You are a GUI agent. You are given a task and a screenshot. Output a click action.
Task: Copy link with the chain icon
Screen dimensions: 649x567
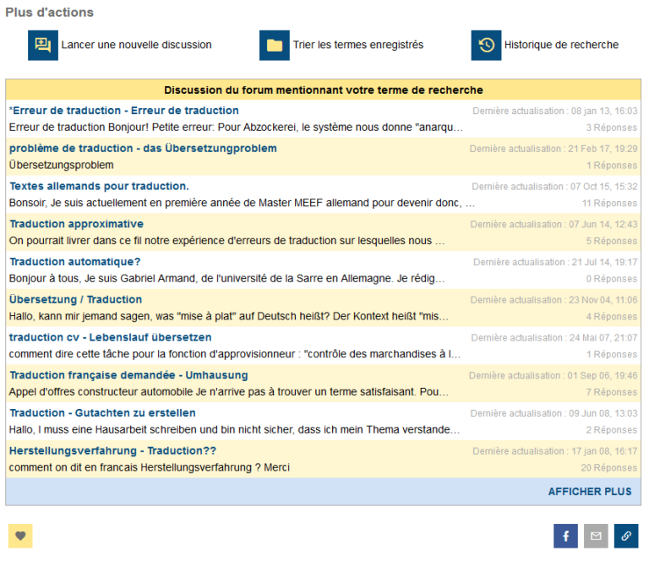pyautogui.click(x=626, y=536)
